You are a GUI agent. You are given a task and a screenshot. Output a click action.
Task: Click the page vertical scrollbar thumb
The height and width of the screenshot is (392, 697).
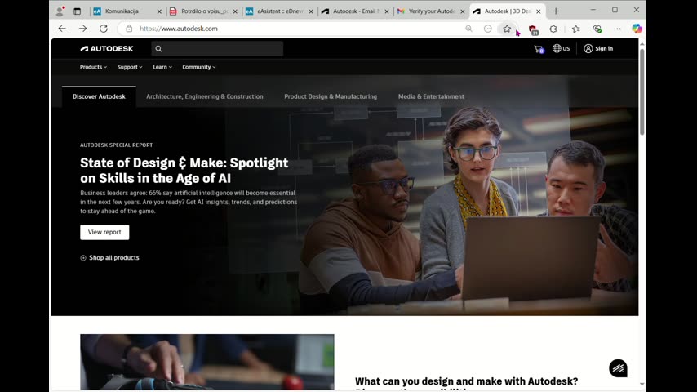click(642, 91)
